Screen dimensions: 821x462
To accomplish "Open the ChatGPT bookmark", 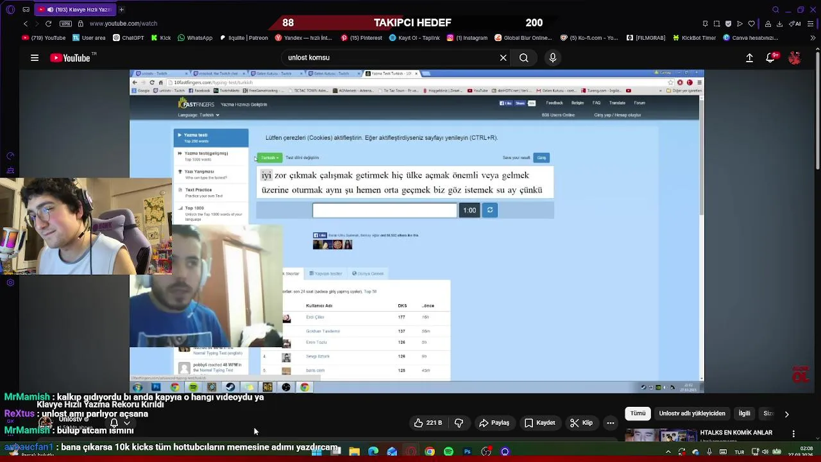I will (x=128, y=38).
